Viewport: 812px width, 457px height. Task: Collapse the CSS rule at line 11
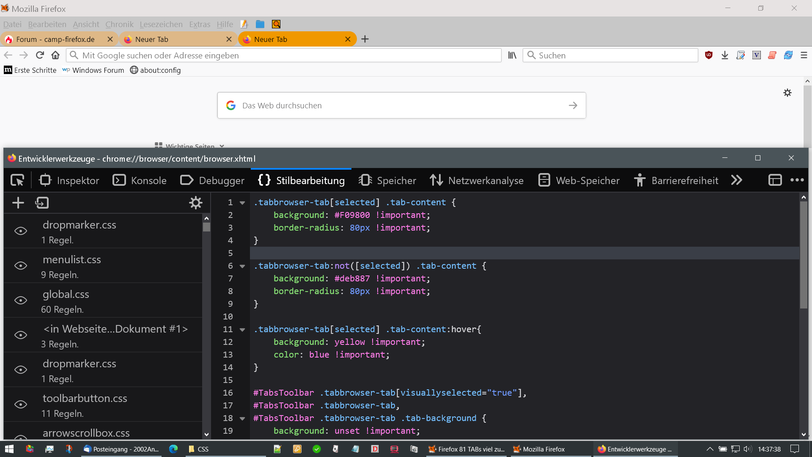tap(242, 330)
